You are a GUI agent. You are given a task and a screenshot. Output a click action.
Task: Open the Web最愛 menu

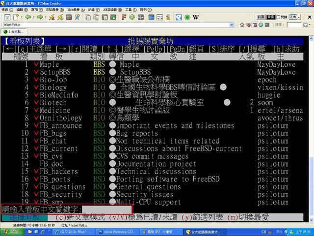pos(76,10)
